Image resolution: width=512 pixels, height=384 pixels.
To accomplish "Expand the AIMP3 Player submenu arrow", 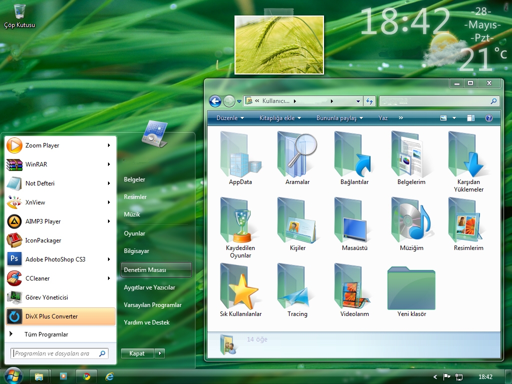I will pos(108,221).
